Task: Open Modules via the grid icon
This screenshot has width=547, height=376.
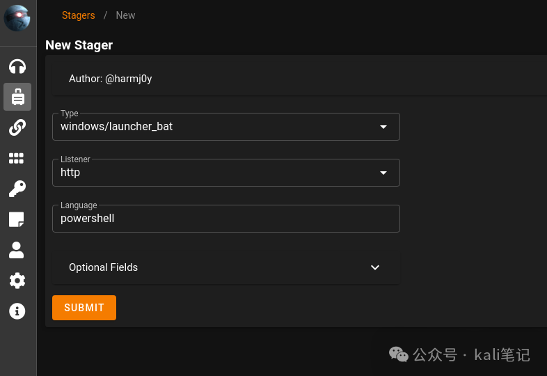Action: point(17,158)
